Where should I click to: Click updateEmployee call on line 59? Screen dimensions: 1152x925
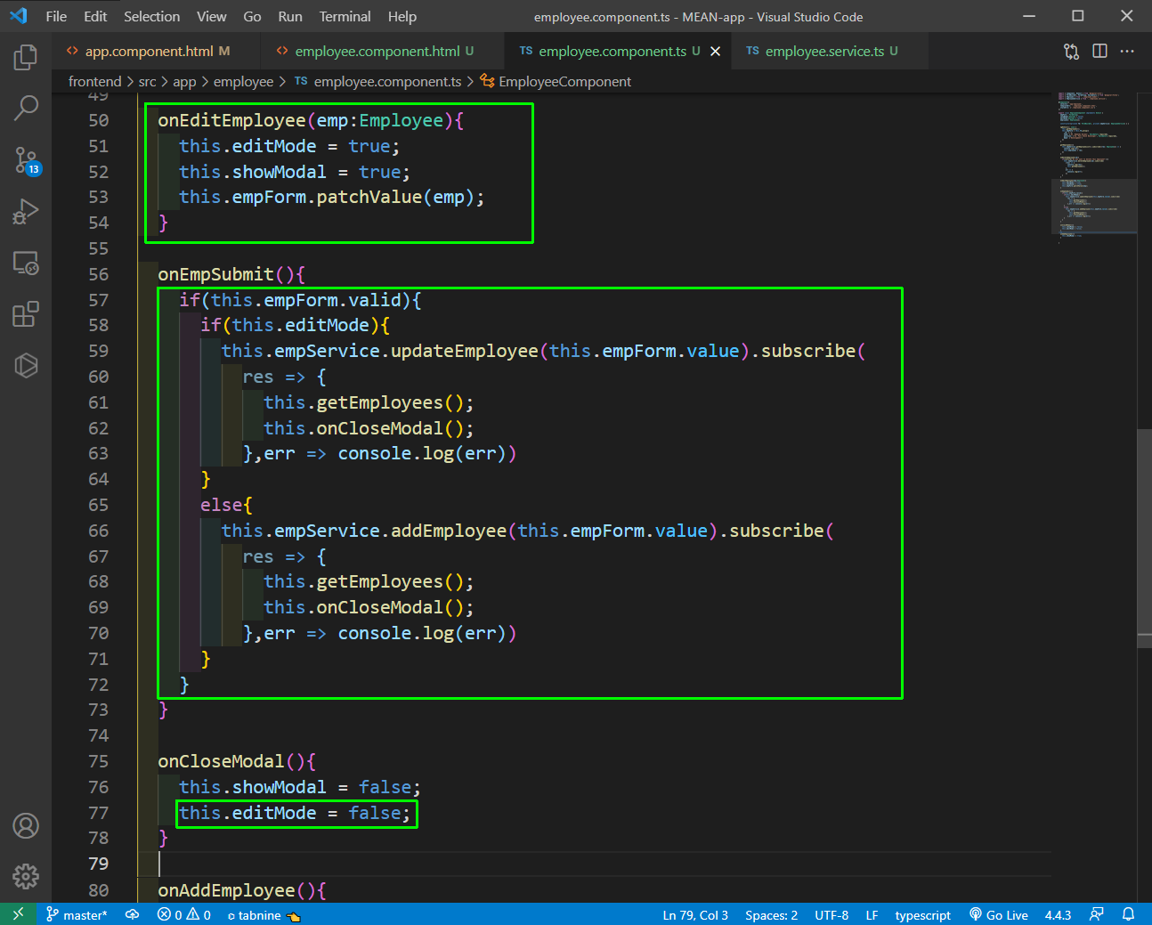point(465,351)
